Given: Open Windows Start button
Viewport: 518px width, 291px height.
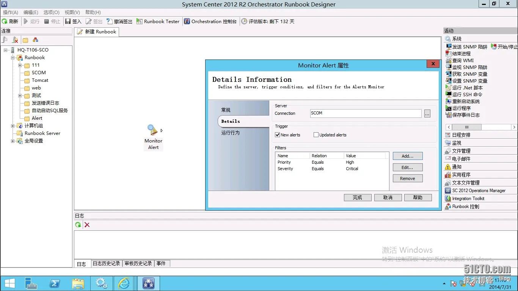Looking at the screenshot, I should tap(10, 283).
